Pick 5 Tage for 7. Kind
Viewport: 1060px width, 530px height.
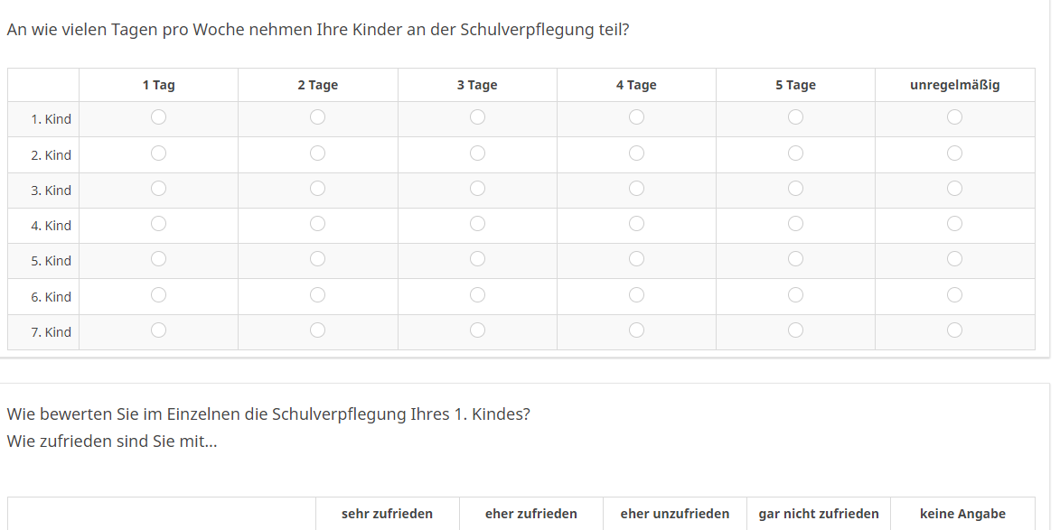pyautogui.click(x=795, y=330)
